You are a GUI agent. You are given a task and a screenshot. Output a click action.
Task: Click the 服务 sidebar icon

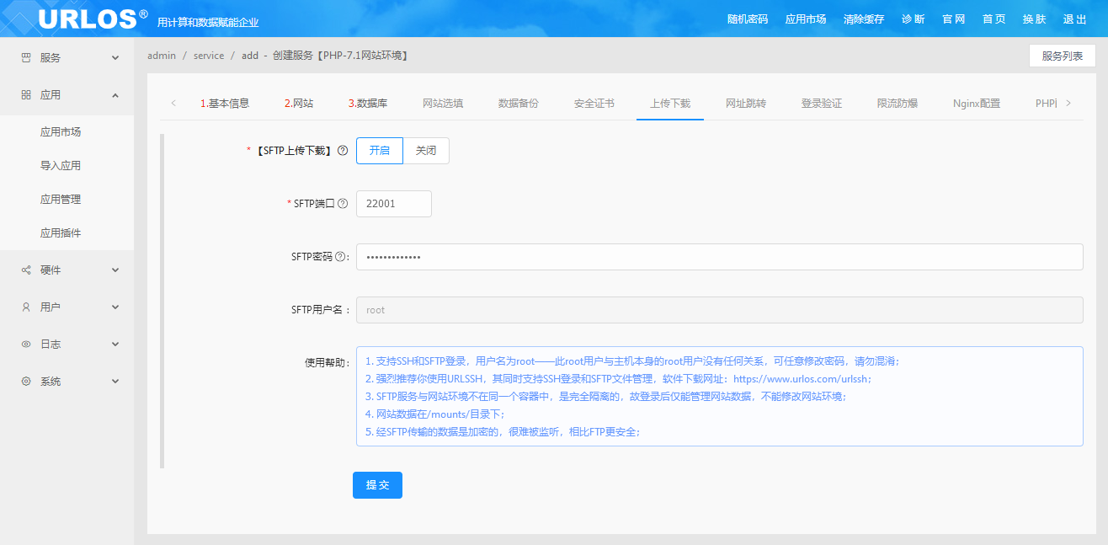click(x=26, y=58)
